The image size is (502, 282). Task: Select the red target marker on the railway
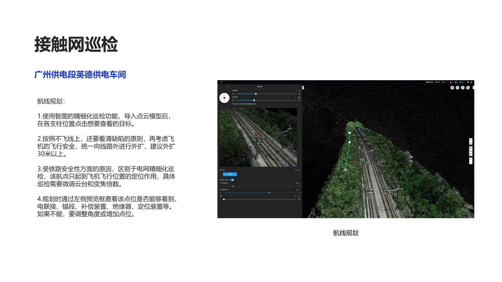point(365,185)
